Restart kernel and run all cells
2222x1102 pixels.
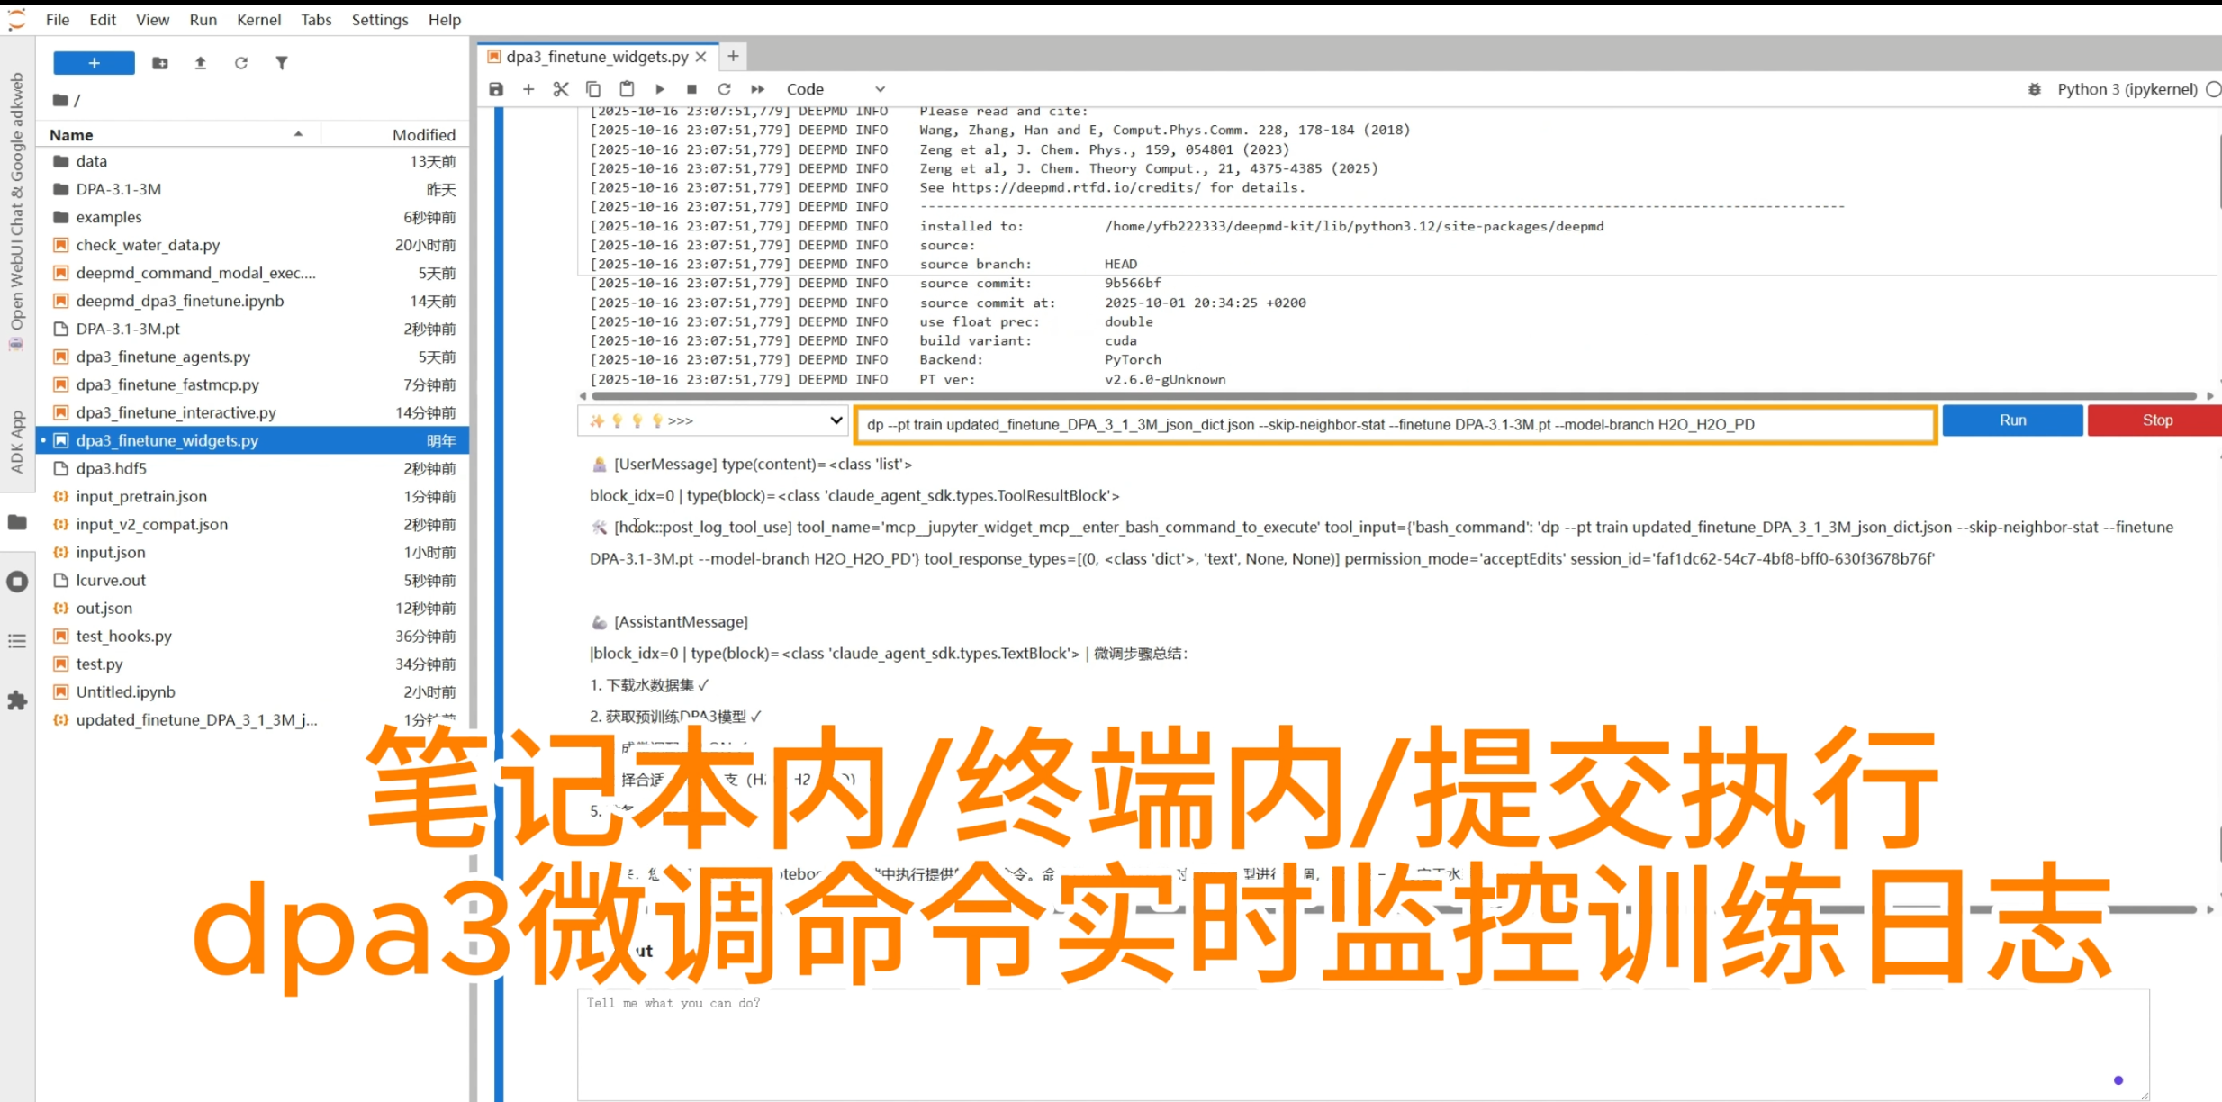757,88
